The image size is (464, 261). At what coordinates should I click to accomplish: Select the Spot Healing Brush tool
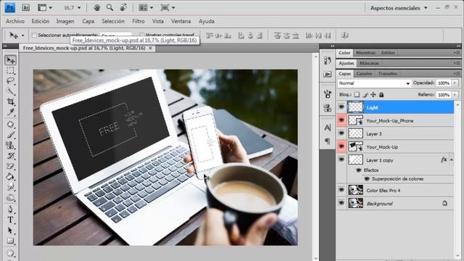pyautogui.click(x=10, y=124)
